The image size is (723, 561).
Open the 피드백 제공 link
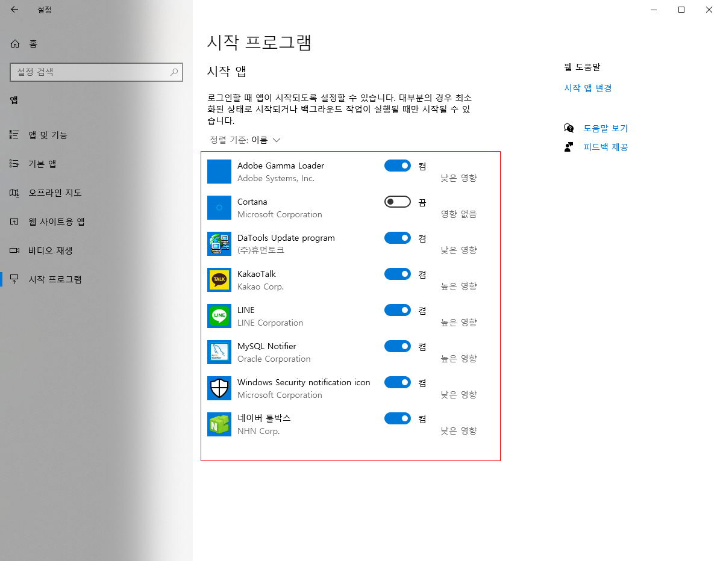(x=606, y=147)
